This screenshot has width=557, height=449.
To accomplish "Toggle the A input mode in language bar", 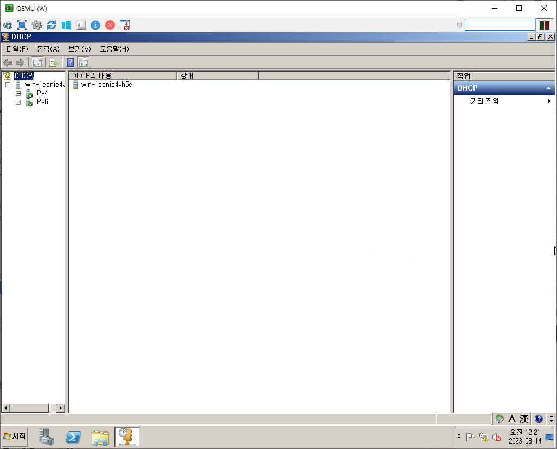I will (512, 419).
